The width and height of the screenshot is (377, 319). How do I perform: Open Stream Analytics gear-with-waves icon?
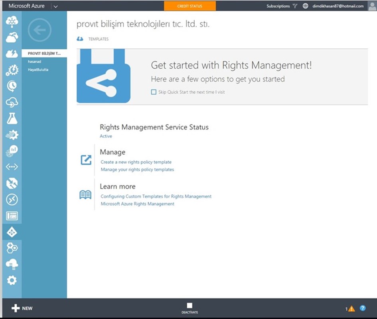coord(12,135)
